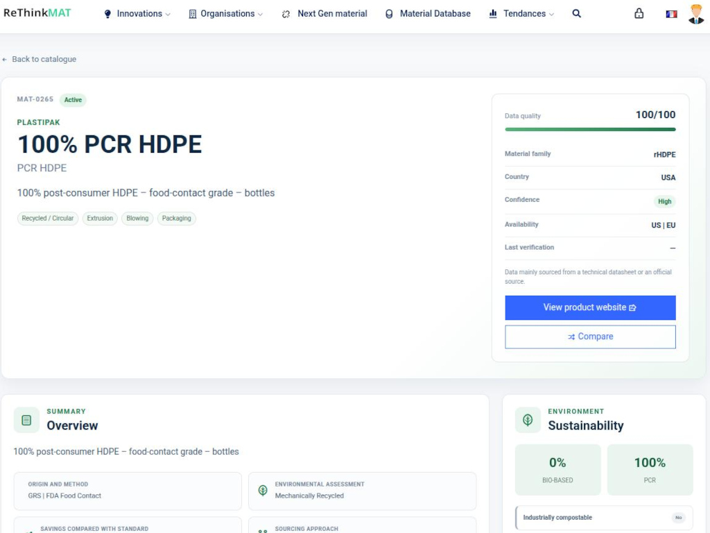This screenshot has height=533, width=710.
Task: Click the Active status badge
Action: click(x=73, y=100)
